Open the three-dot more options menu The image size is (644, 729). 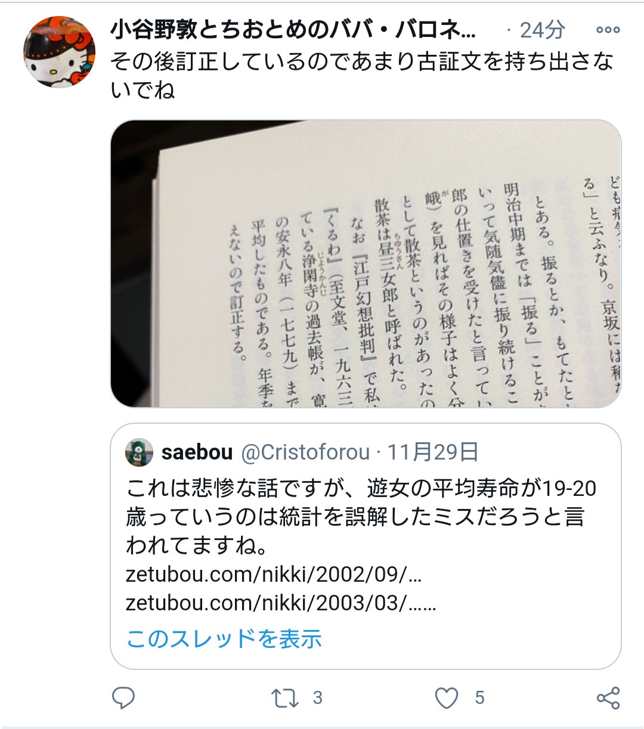click(608, 29)
